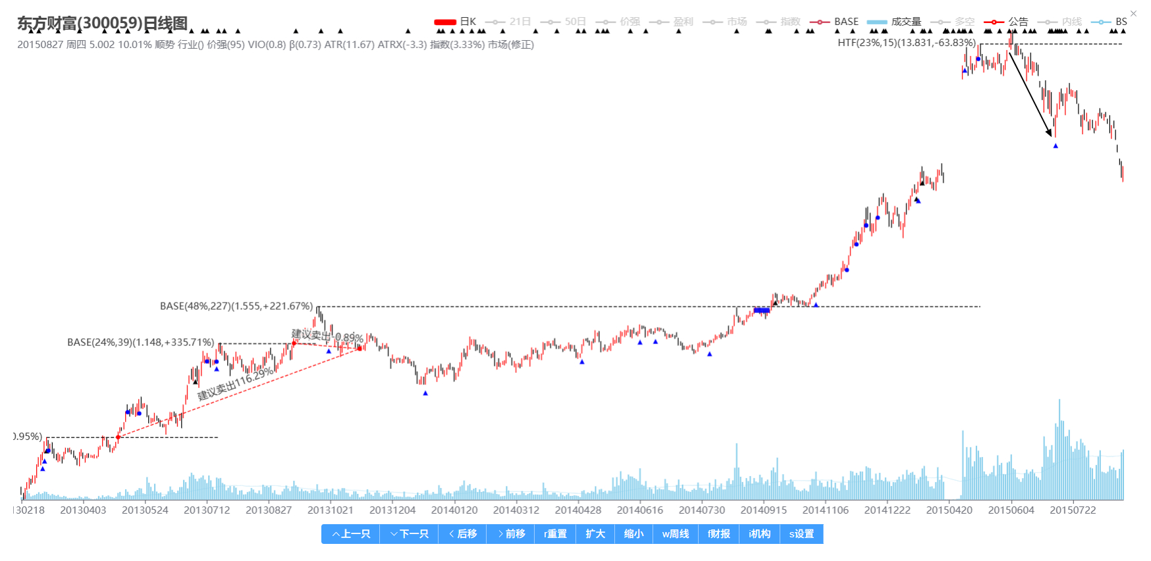Hide the BASE legend series
Image resolution: width=1151 pixels, height=561 pixels.
pos(834,22)
